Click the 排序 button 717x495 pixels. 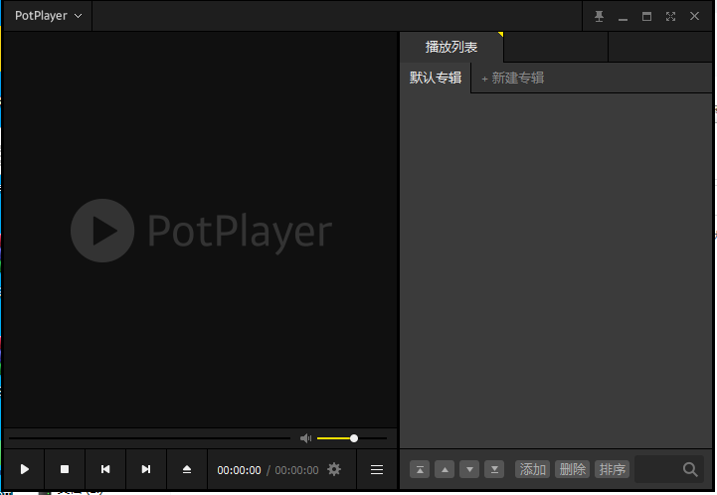coord(612,469)
